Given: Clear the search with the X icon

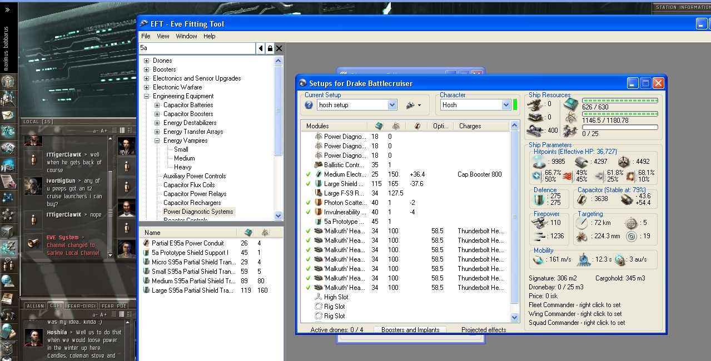Looking at the screenshot, I should coord(279,48).
